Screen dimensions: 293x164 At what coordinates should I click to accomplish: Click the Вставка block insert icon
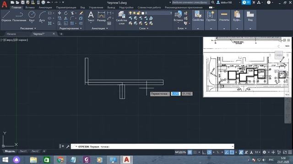click(178, 16)
